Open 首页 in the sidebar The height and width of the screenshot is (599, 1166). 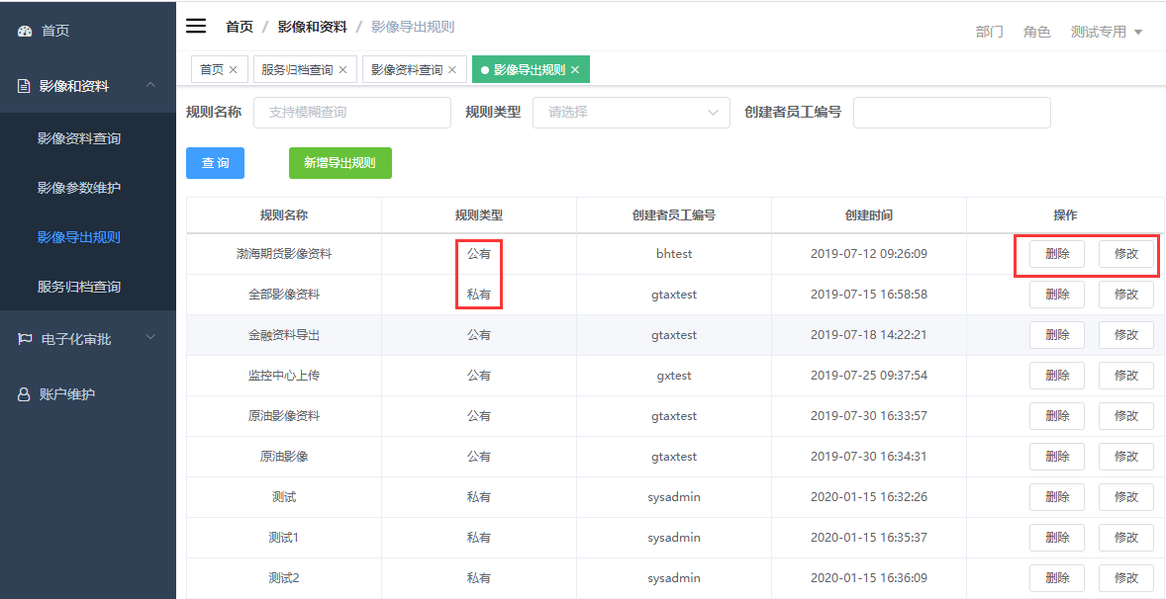(x=88, y=32)
